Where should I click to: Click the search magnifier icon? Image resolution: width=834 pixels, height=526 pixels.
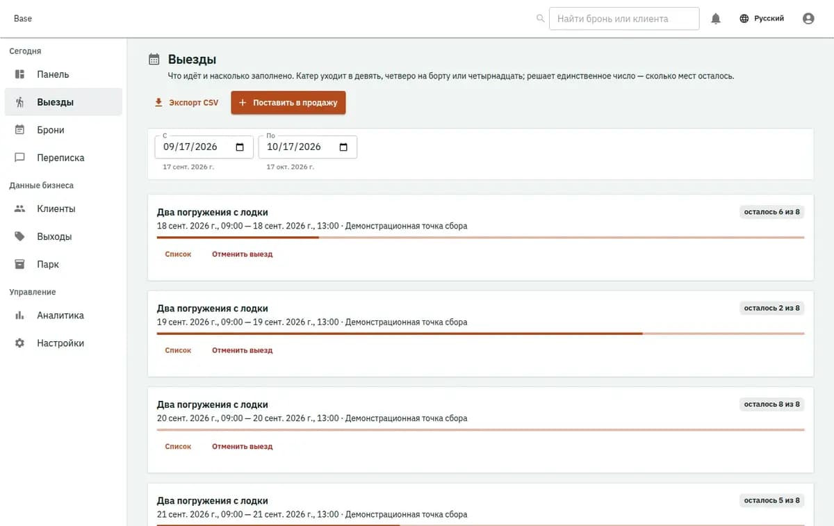click(541, 19)
